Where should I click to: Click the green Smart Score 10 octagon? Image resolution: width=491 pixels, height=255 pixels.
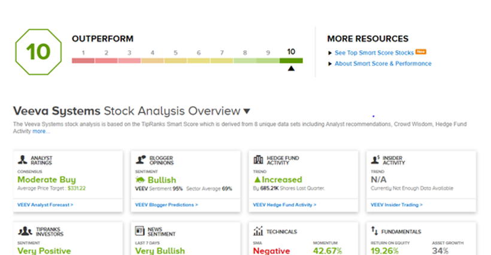pos(38,52)
